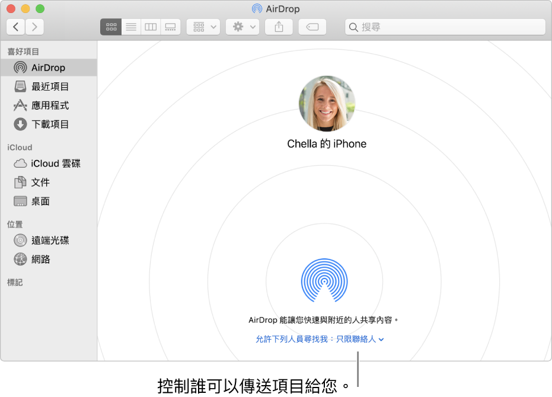The height and width of the screenshot is (397, 552).
Task: Click the 位置 sidebar heading
Action: [x=15, y=225]
